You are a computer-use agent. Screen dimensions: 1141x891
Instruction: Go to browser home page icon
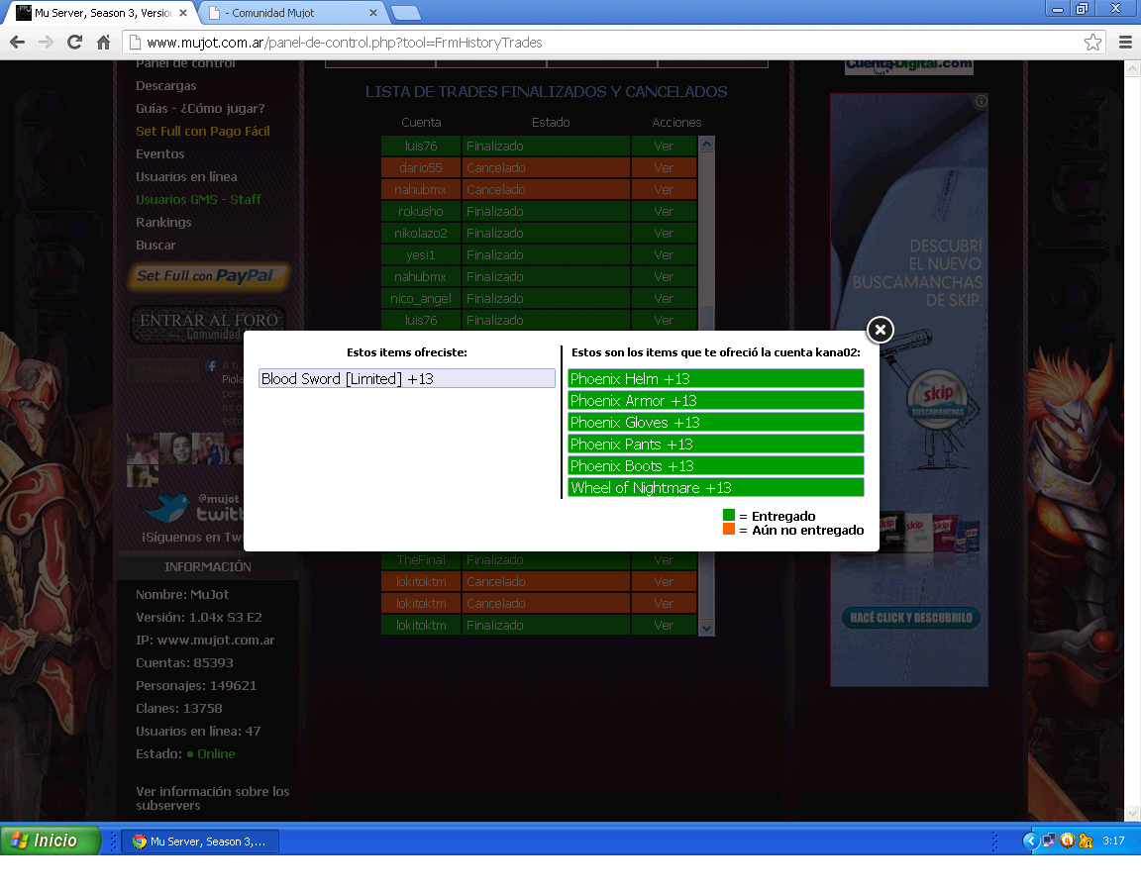click(103, 42)
